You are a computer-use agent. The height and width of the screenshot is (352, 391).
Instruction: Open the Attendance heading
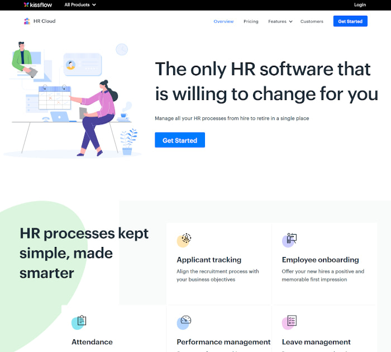pyautogui.click(x=92, y=342)
